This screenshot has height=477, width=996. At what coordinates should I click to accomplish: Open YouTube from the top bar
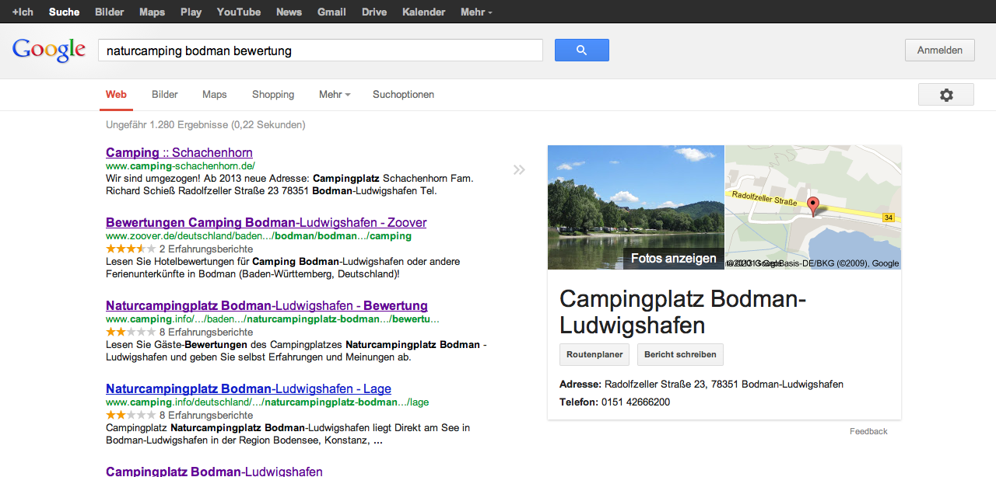[x=238, y=12]
